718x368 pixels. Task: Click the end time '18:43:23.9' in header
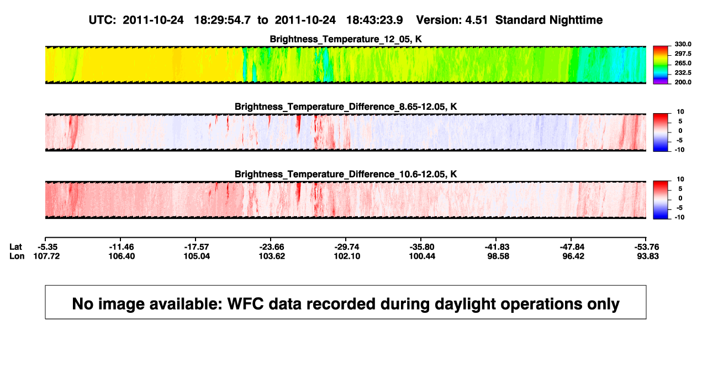(x=374, y=20)
